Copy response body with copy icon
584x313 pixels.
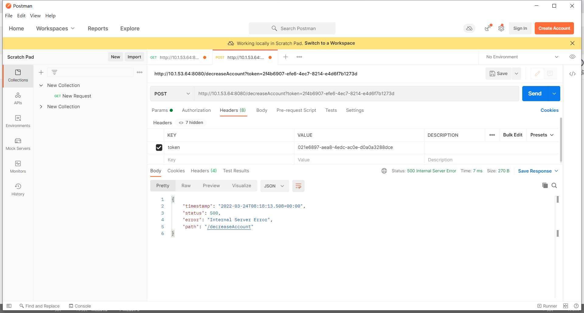click(545, 185)
